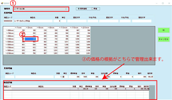Screen dimensions: 172x100
Task: Click price 560 in the ~500mm row
Action: tap(85, 30)
